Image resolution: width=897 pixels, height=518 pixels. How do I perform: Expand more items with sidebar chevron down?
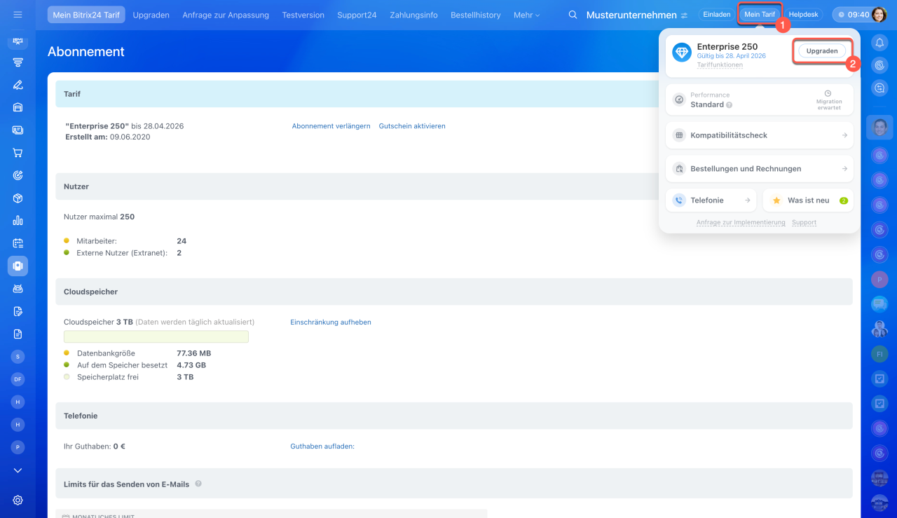tap(18, 470)
